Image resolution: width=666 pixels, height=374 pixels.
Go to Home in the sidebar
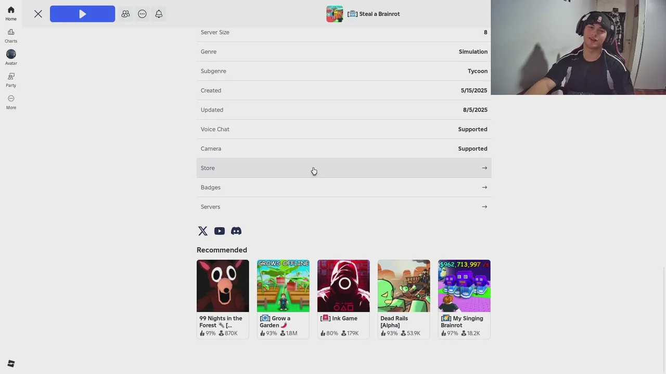coord(11,14)
